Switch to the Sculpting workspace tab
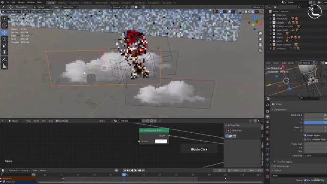This screenshot has height=184, width=327. click(x=74, y=3)
